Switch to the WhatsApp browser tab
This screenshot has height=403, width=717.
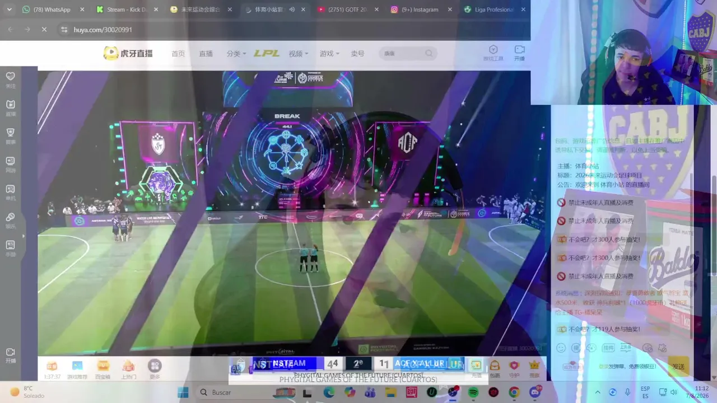coord(52,10)
